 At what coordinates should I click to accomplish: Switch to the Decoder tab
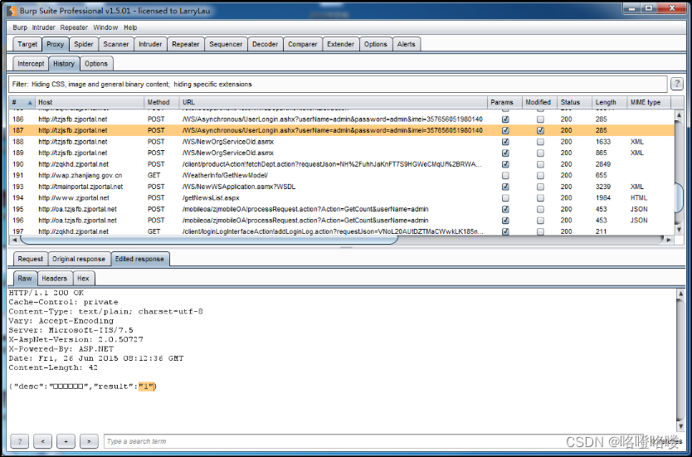(x=266, y=44)
